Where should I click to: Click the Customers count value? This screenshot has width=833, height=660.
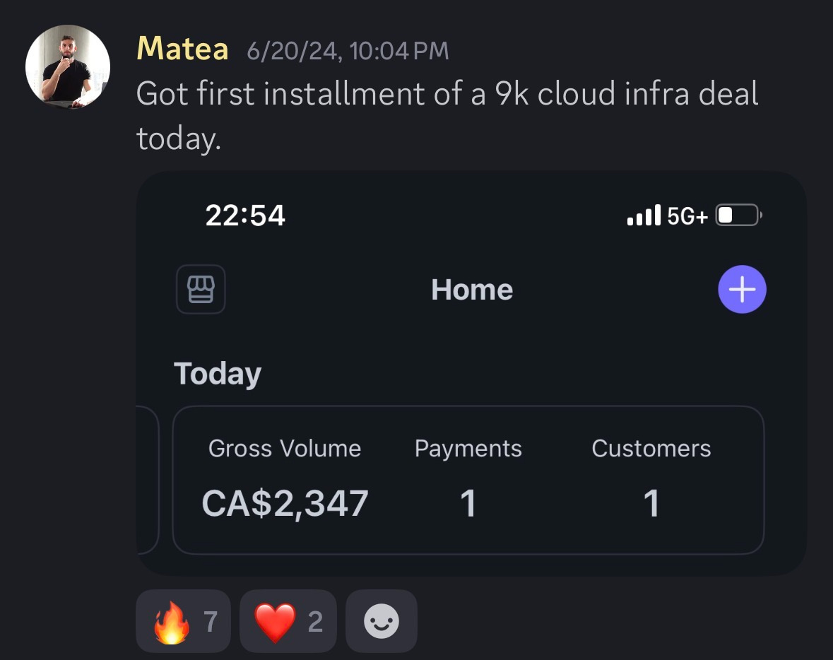651,503
